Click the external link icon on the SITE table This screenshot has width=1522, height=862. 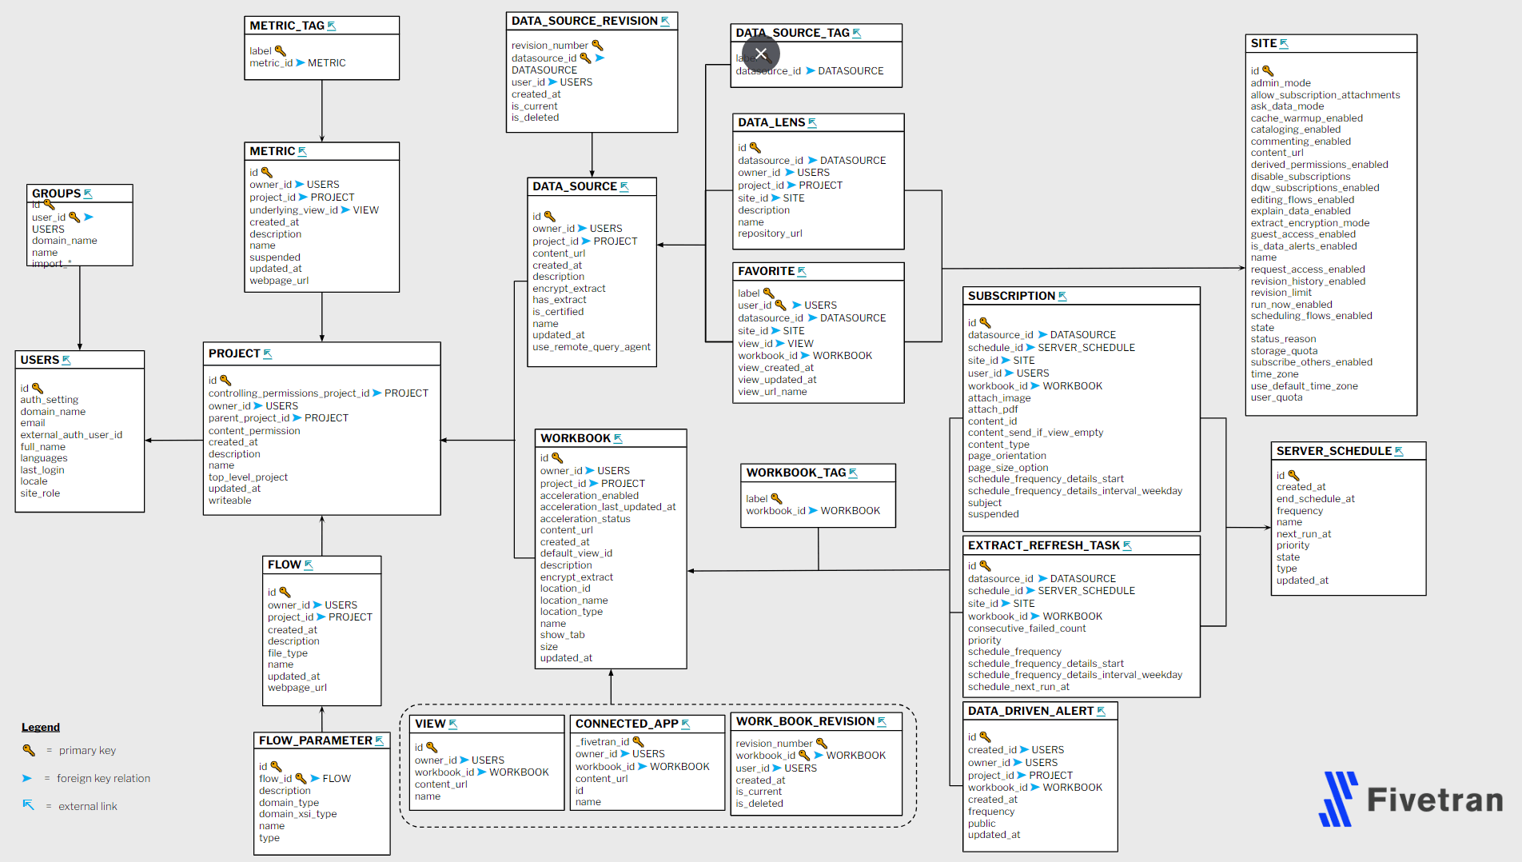[x=1283, y=43]
